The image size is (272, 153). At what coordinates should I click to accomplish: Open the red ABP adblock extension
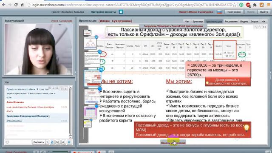[248, 5]
